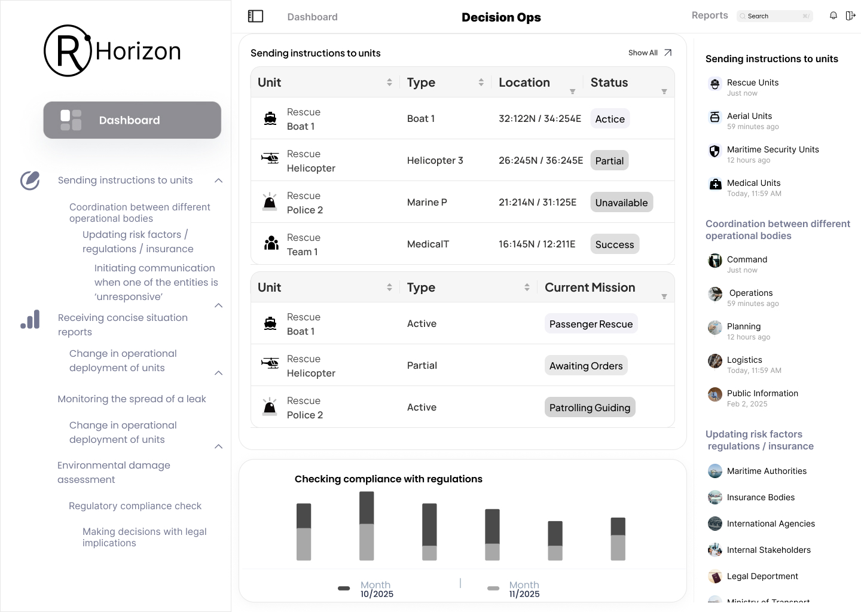Click the Search input field
Image resolution: width=861 pixels, height=612 pixels.
click(774, 16)
